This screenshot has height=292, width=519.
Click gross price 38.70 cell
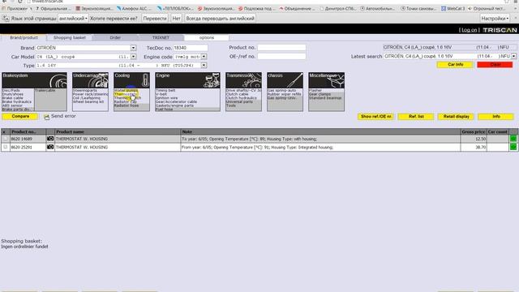pos(474,147)
